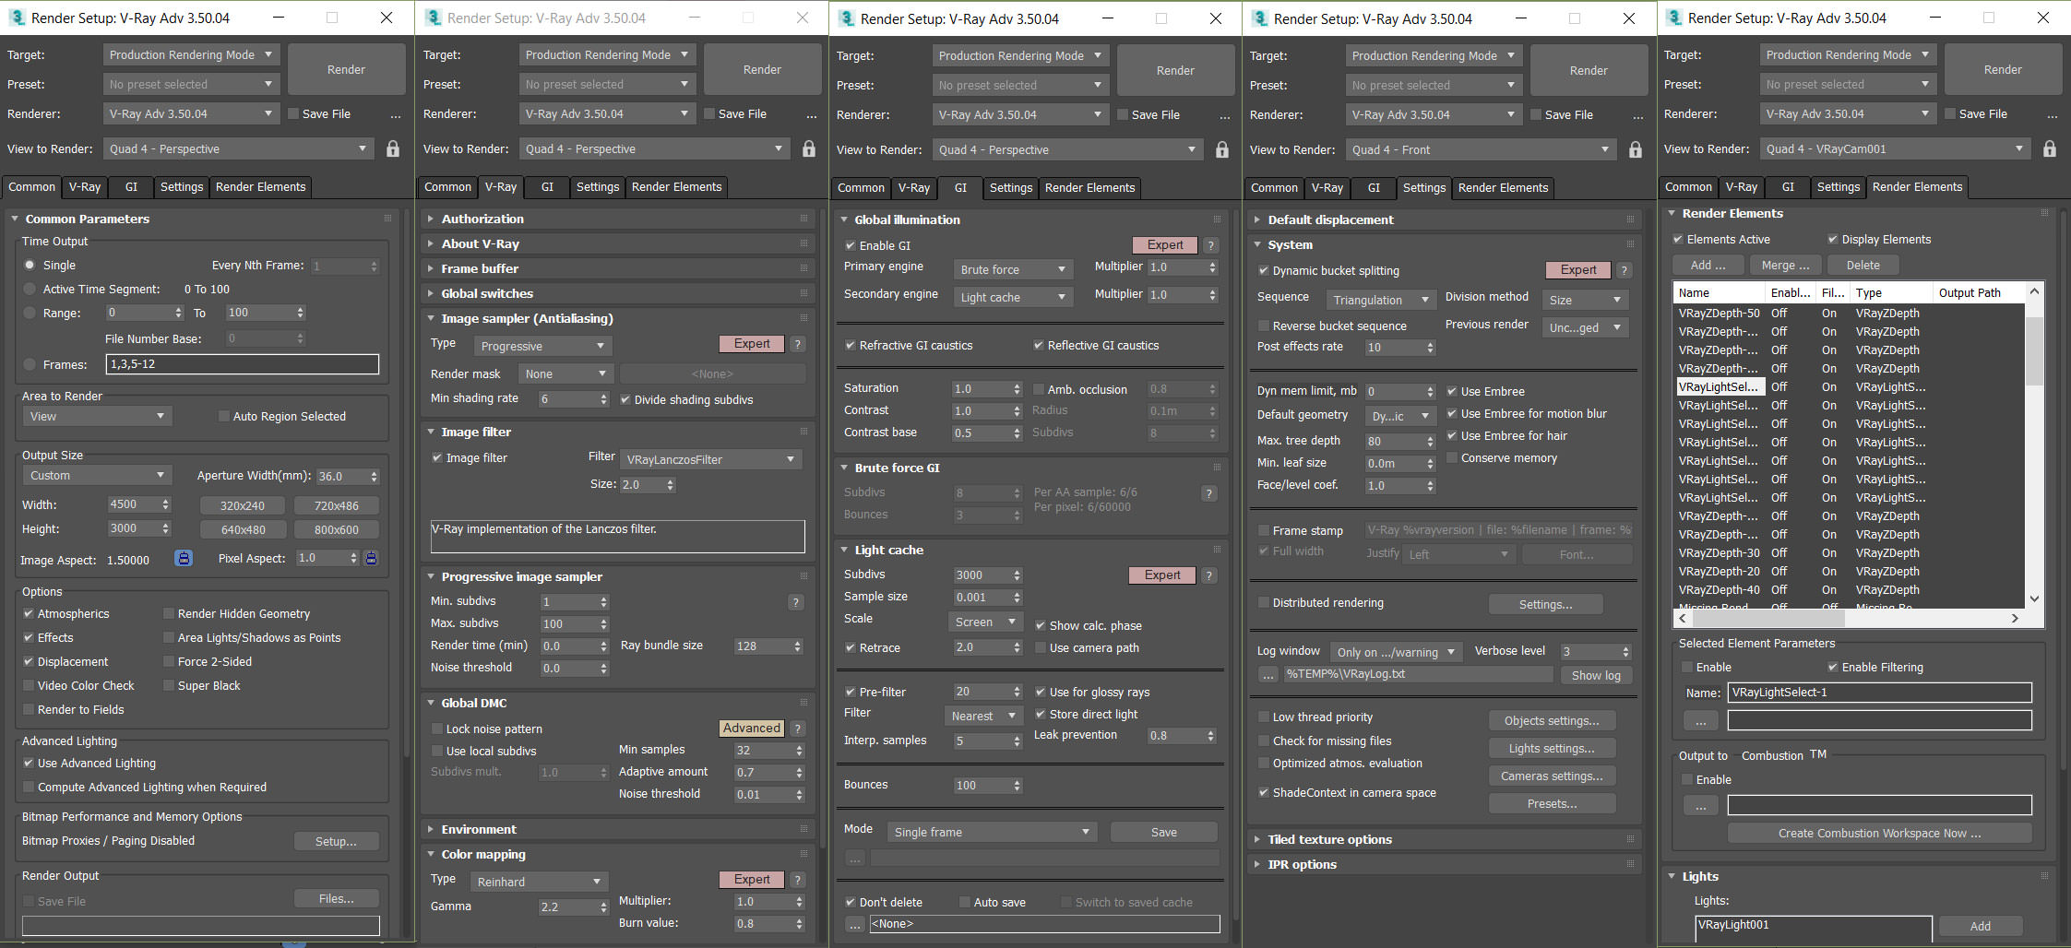
Task: Click Post effects rate spinner arrows
Action: pos(1430,348)
